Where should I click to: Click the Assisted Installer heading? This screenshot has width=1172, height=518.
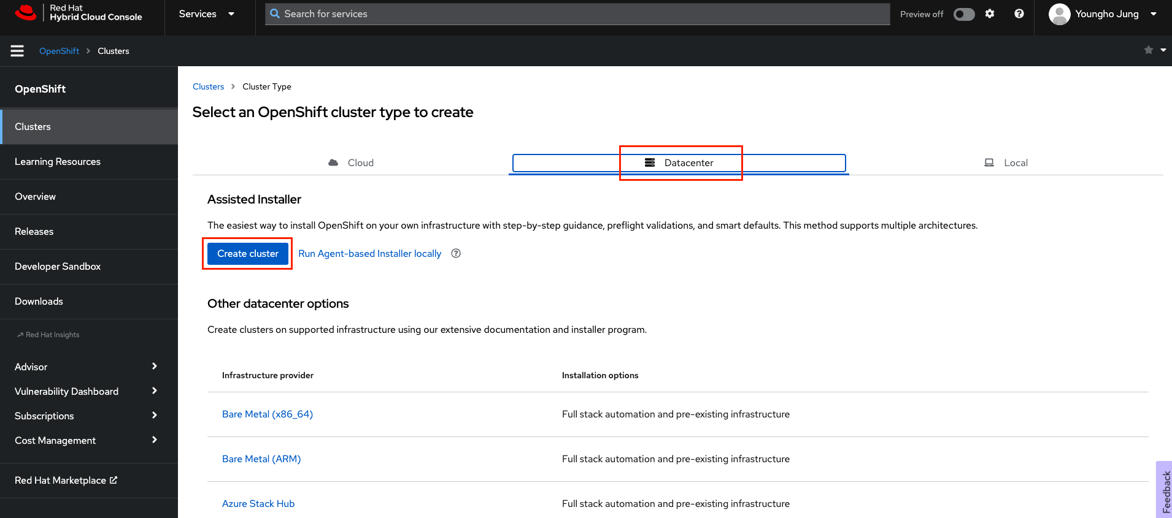pyautogui.click(x=254, y=199)
